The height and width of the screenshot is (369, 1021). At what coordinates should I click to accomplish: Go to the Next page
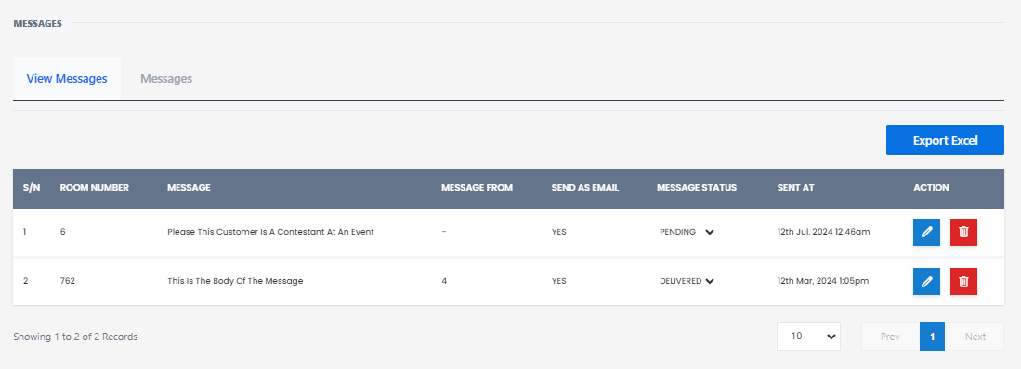pos(975,337)
